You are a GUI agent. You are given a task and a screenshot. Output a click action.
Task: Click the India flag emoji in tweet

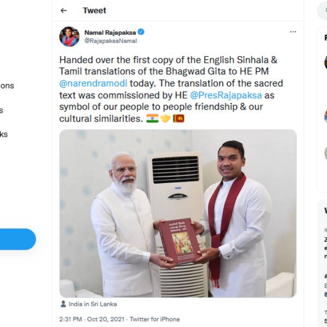152,118
